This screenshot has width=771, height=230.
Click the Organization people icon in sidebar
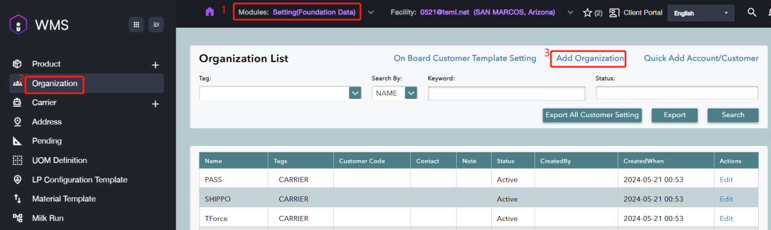tap(17, 83)
